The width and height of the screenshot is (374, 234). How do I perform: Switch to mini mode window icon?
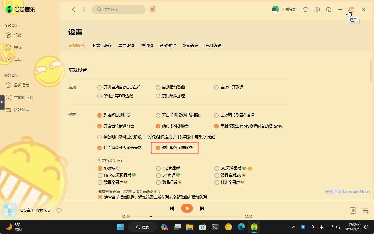[329, 10]
